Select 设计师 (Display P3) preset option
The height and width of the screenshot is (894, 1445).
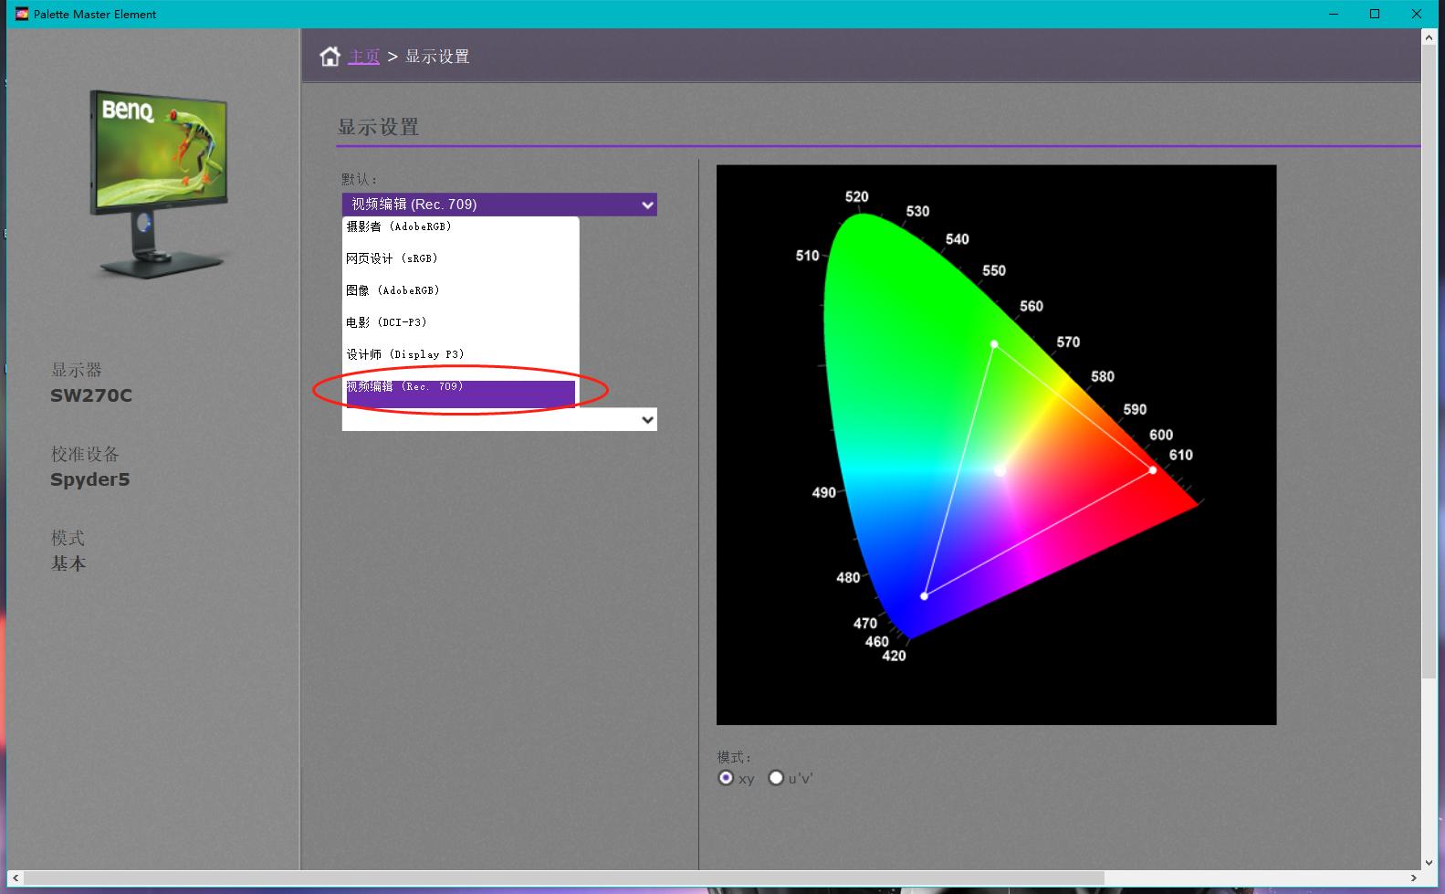pyautogui.click(x=405, y=354)
